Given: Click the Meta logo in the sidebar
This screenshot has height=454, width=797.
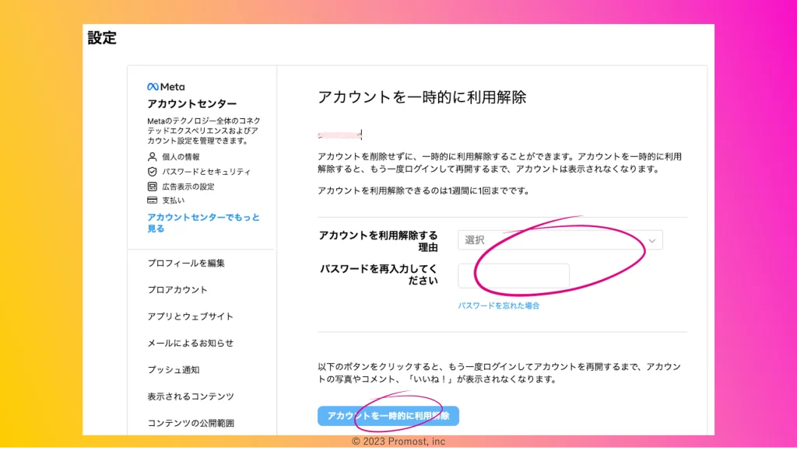Looking at the screenshot, I should (166, 87).
